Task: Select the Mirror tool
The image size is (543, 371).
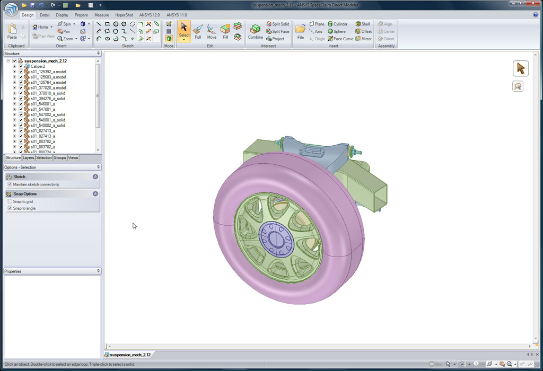Action: pos(363,39)
